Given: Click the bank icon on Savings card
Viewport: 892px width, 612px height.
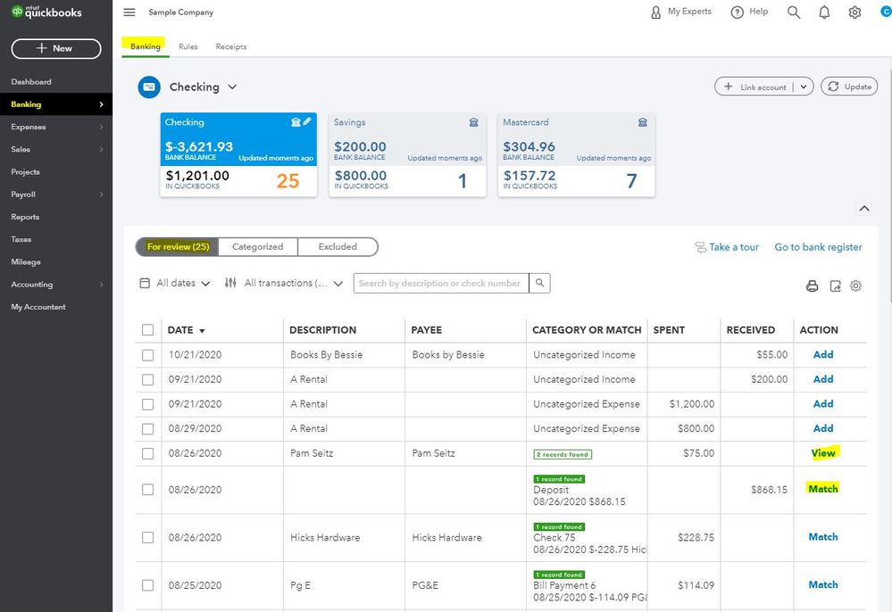Looking at the screenshot, I should pyautogui.click(x=473, y=122).
